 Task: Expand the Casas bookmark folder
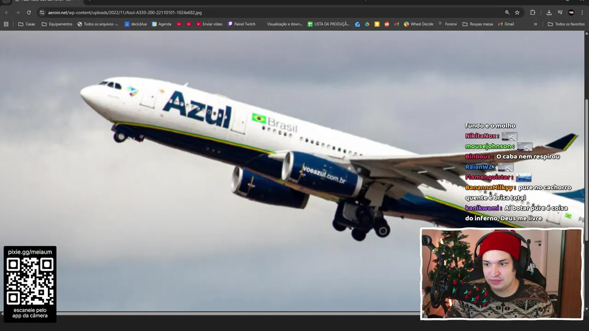tap(27, 24)
